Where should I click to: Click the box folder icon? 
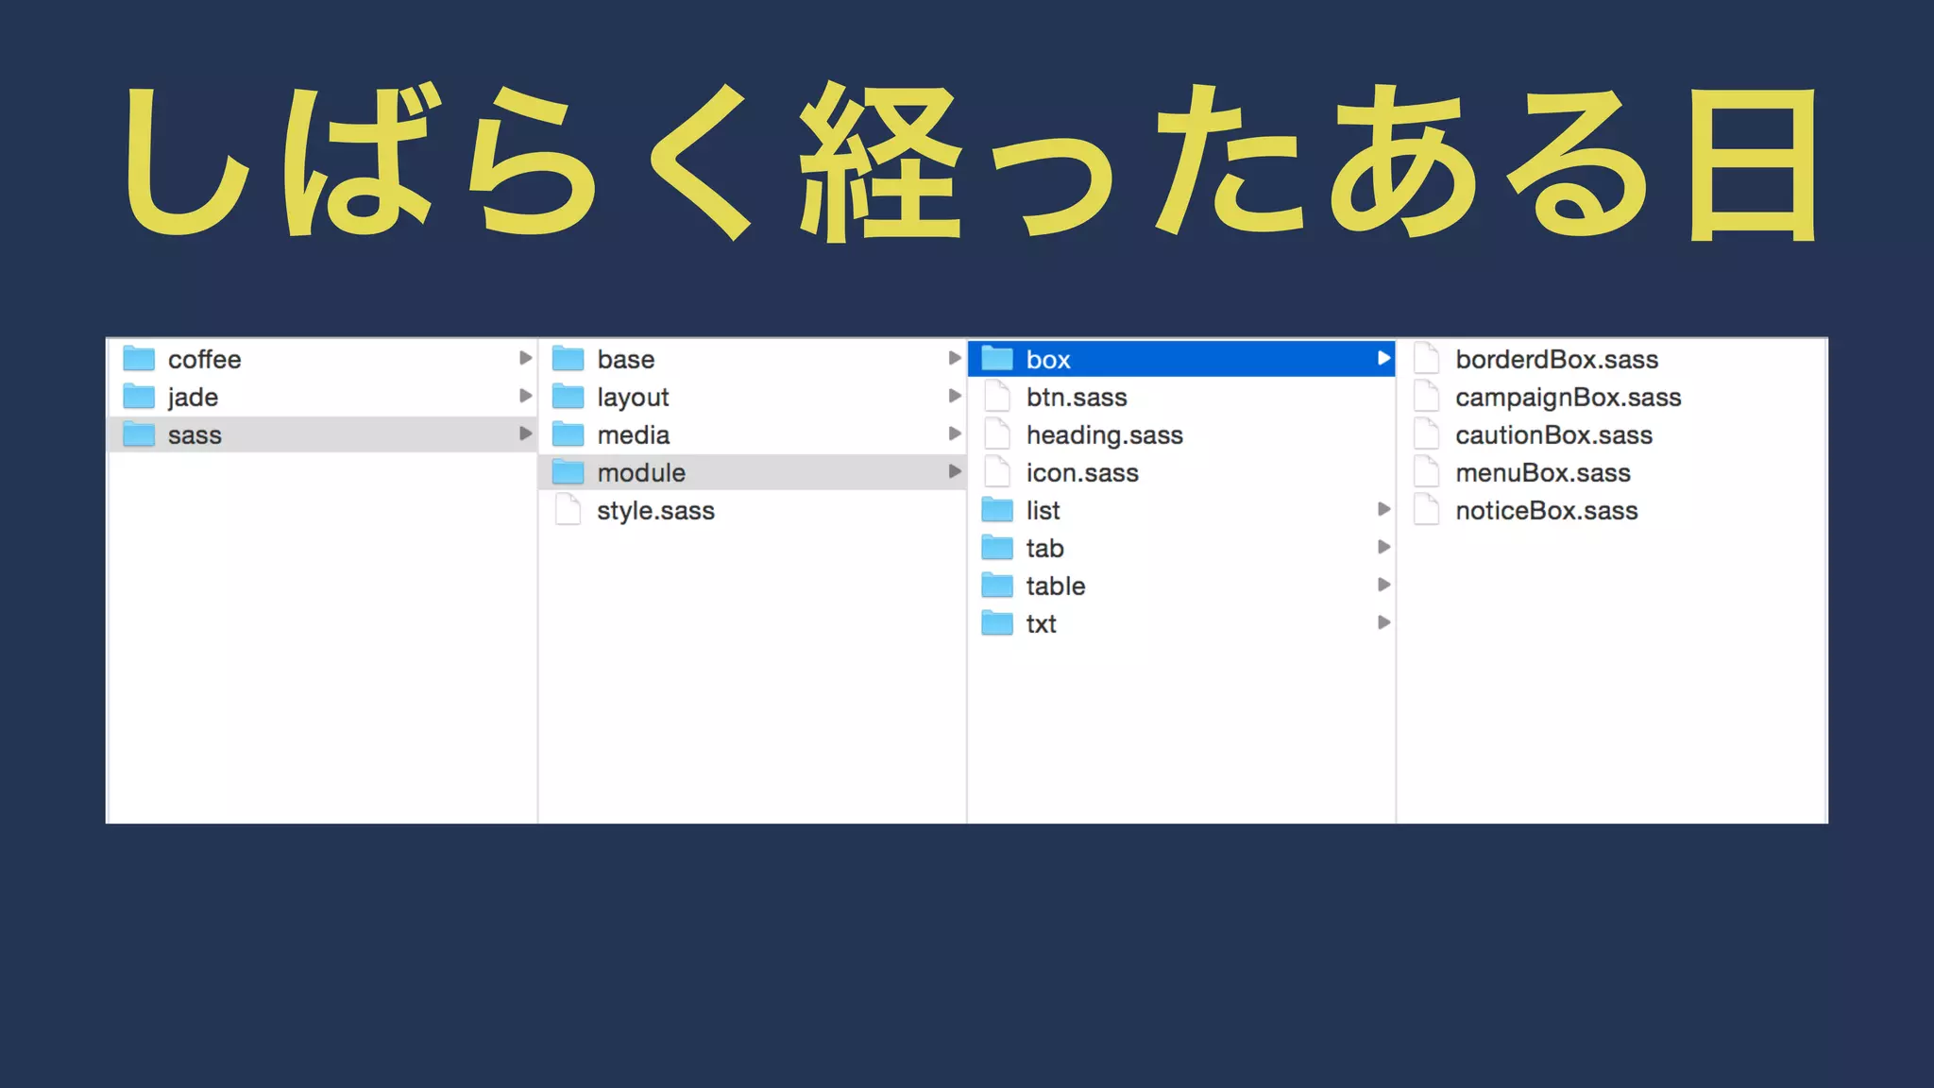(997, 359)
